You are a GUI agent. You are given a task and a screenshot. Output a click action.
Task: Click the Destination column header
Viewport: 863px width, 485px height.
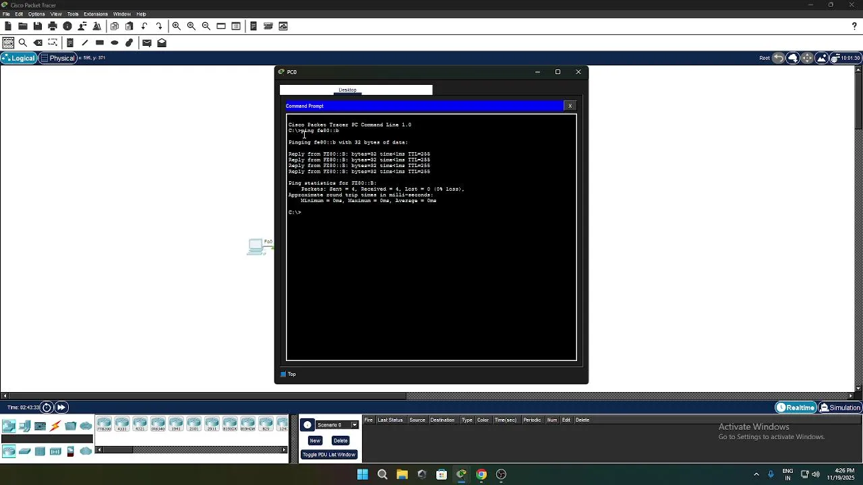pos(442,420)
